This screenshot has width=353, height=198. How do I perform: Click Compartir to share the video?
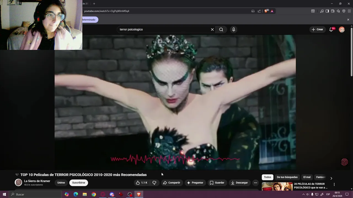point(172,183)
